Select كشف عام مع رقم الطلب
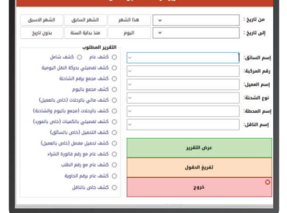Screen dimensions: 287x213 (114, 165)
